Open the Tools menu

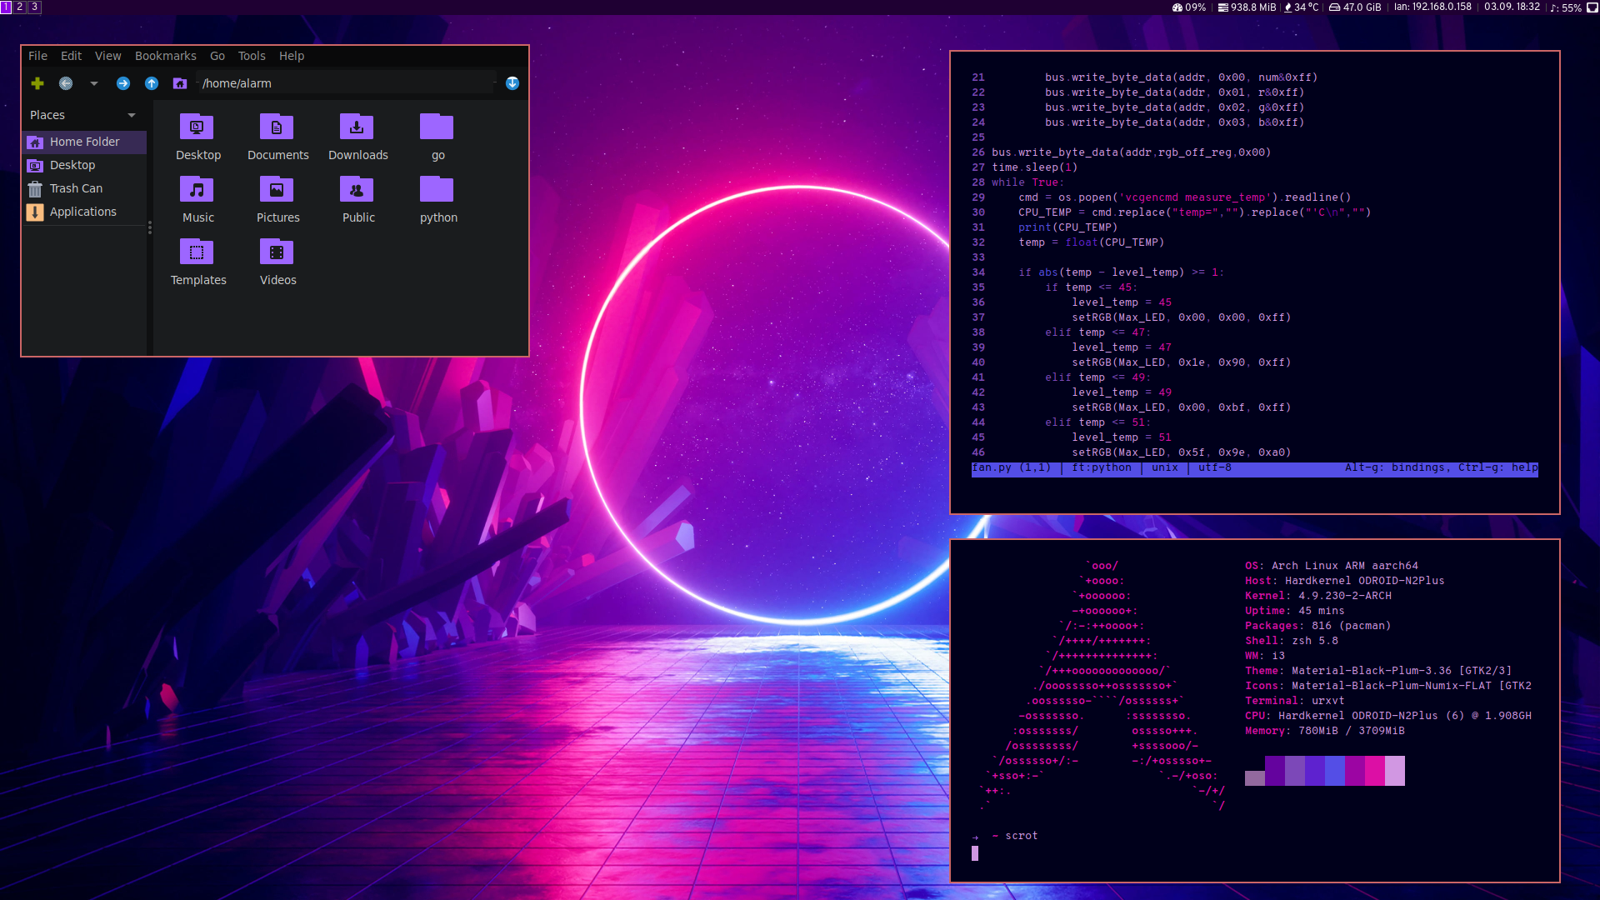pos(252,56)
